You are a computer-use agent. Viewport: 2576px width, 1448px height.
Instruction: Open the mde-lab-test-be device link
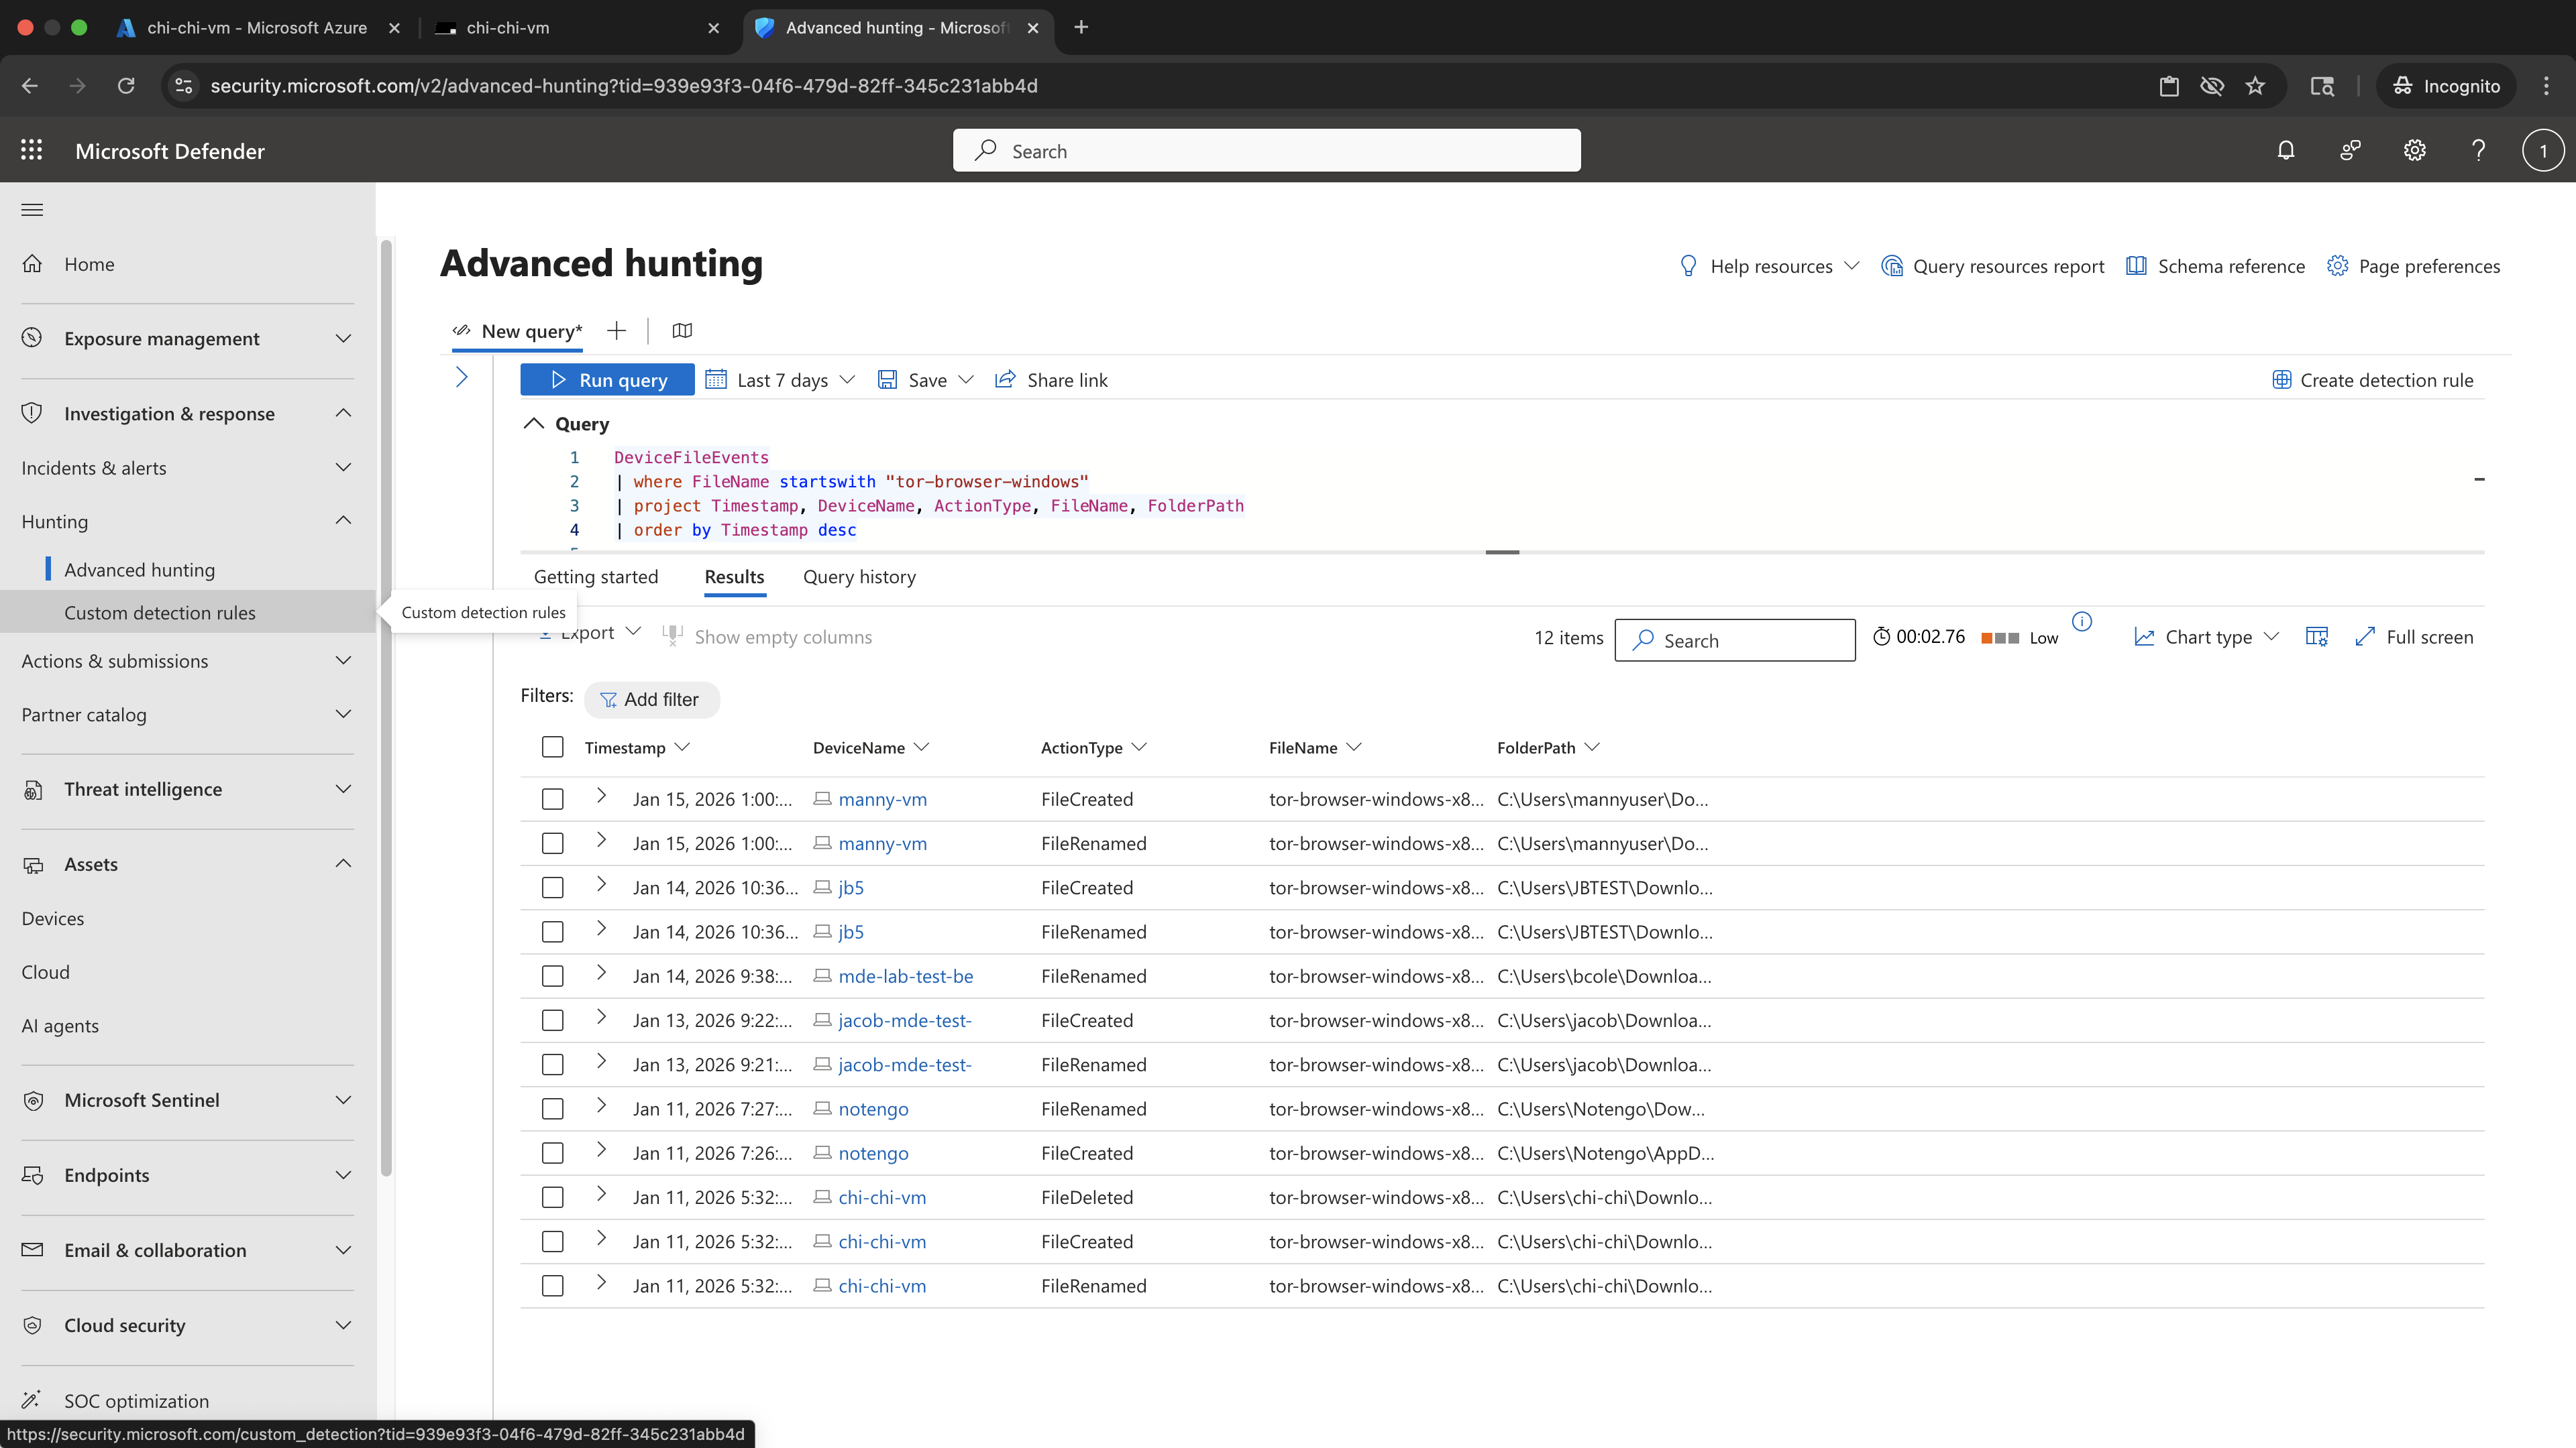click(905, 976)
